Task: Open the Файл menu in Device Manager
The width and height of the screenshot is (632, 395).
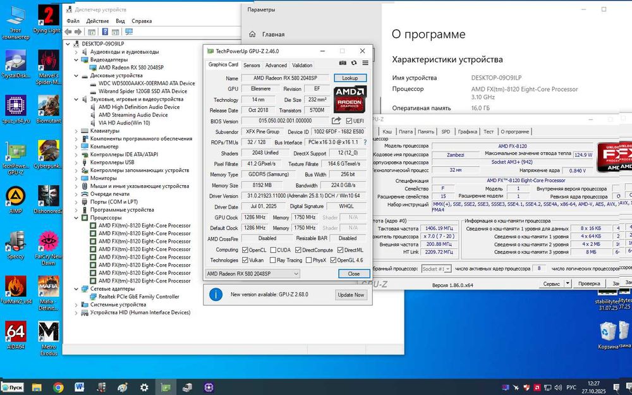Action: pos(73,21)
